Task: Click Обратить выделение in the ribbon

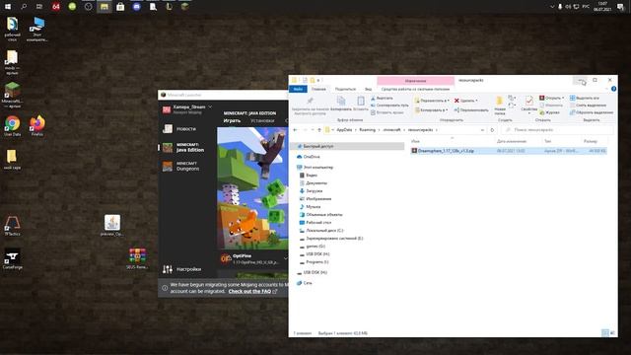Action: pos(592,112)
